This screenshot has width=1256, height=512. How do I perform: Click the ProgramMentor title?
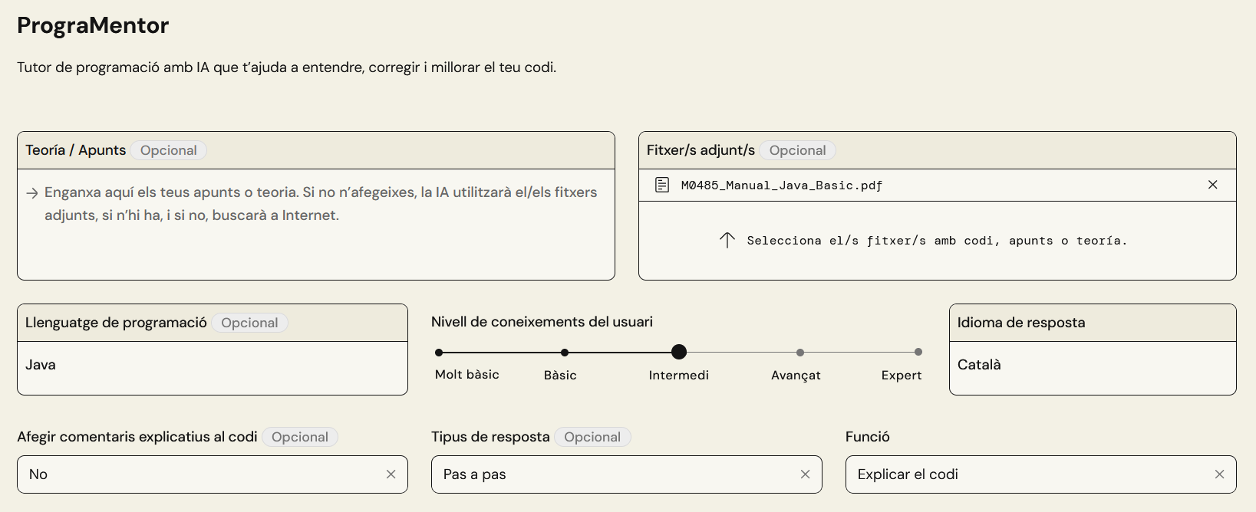pos(93,25)
